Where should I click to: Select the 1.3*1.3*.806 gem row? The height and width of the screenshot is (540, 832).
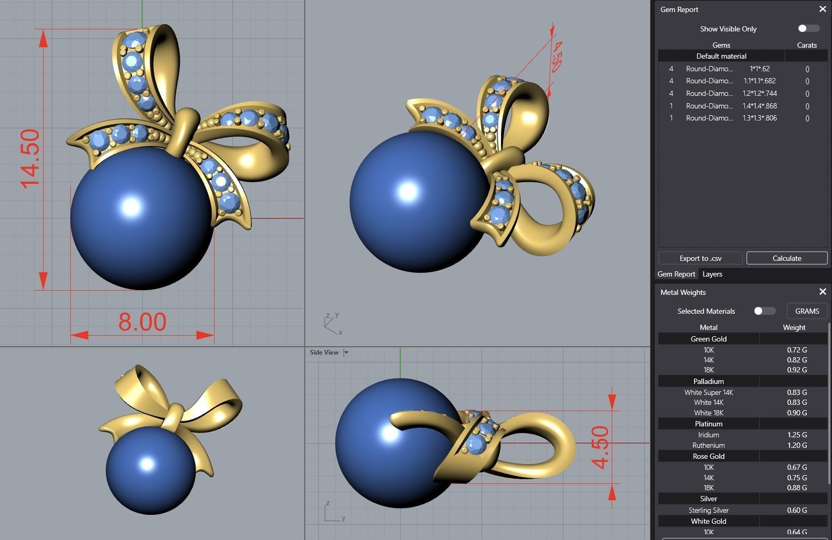click(x=743, y=118)
